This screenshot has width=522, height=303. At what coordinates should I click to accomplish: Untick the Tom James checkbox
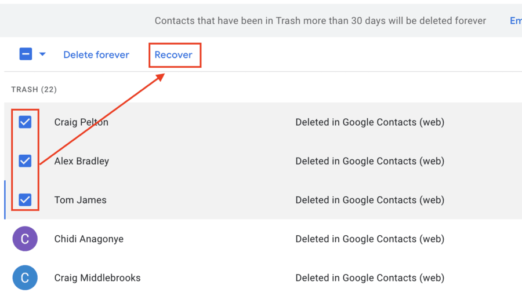click(25, 200)
